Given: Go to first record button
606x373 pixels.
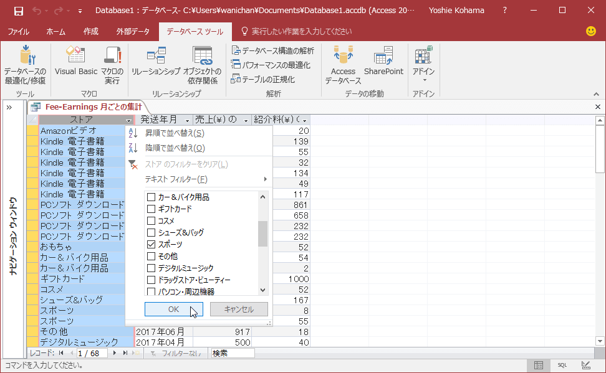Looking at the screenshot, I should pos(61,353).
